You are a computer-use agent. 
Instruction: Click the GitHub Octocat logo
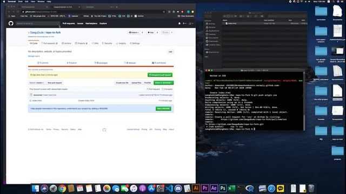[x=11, y=23]
